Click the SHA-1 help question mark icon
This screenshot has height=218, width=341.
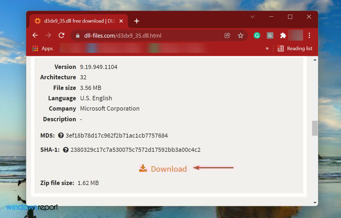66,150
